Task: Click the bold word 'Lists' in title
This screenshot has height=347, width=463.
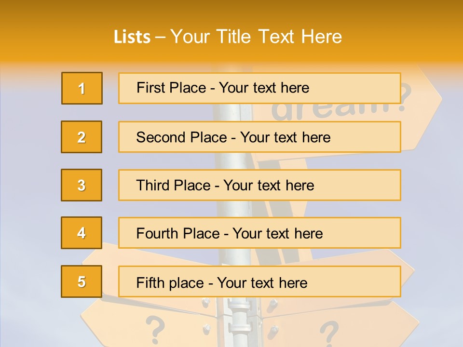Action: (132, 37)
